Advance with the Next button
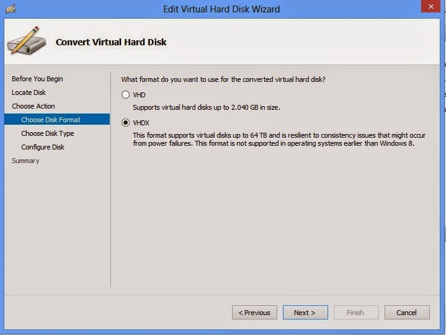Image resolution: width=446 pixels, height=335 pixels. coord(305,313)
